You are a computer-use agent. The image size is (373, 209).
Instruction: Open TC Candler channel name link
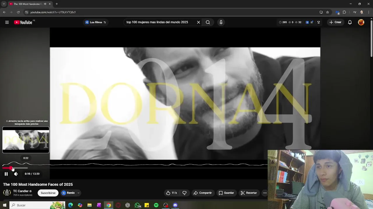coord(21,191)
